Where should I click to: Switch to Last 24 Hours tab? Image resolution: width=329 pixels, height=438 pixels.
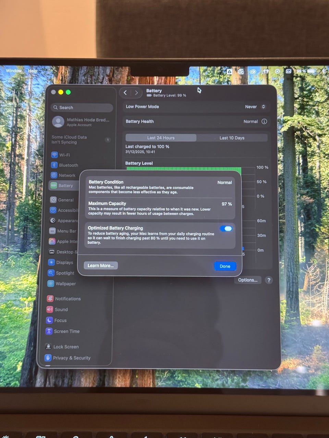click(x=161, y=138)
